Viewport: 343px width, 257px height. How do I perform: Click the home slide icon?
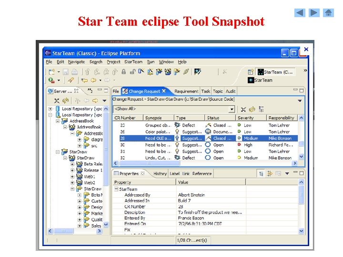coord(328,13)
